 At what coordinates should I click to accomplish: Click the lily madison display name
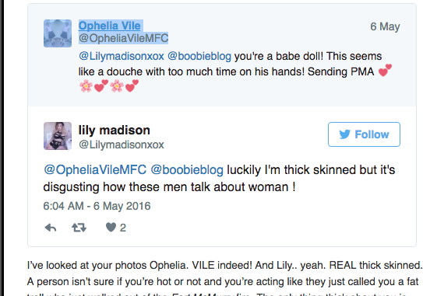click(x=114, y=131)
